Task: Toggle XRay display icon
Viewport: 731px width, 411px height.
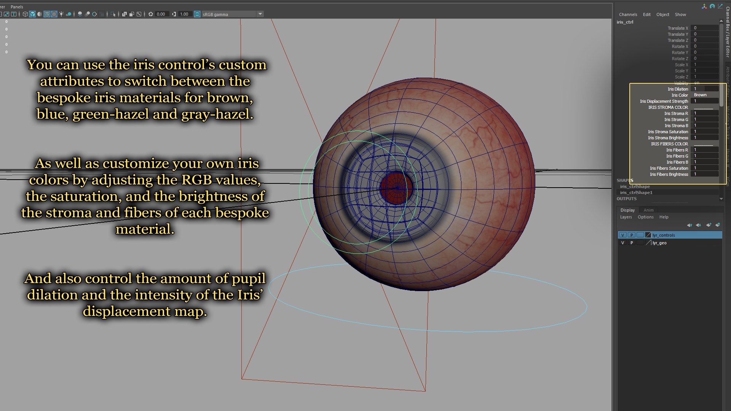Action: (x=124, y=14)
